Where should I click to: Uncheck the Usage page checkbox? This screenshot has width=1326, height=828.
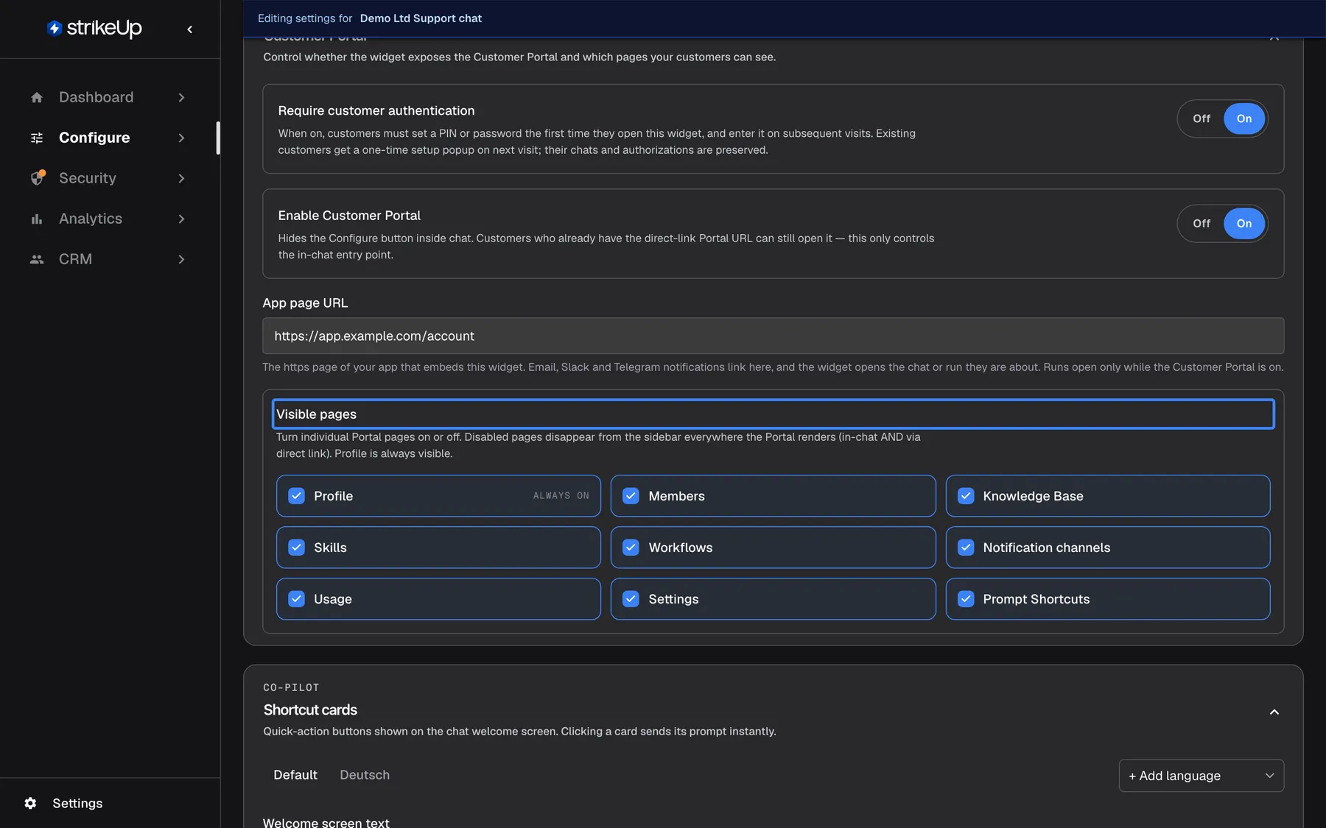click(x=296, y=599)
